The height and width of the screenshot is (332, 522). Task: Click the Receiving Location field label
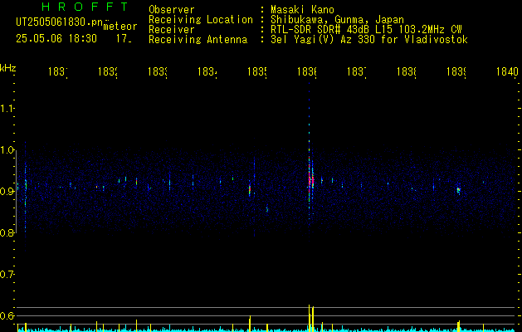click(x=201, y=20)
